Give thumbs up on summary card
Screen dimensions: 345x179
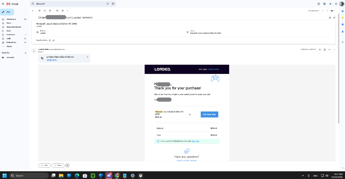[50, 40]
